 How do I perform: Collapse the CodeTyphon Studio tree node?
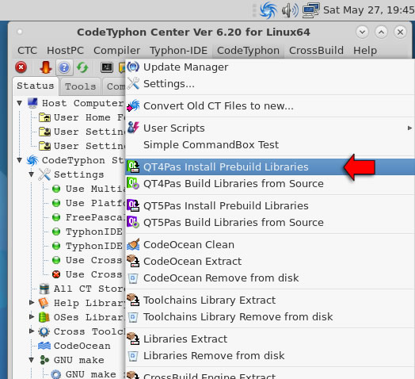[x=19, y=160]
